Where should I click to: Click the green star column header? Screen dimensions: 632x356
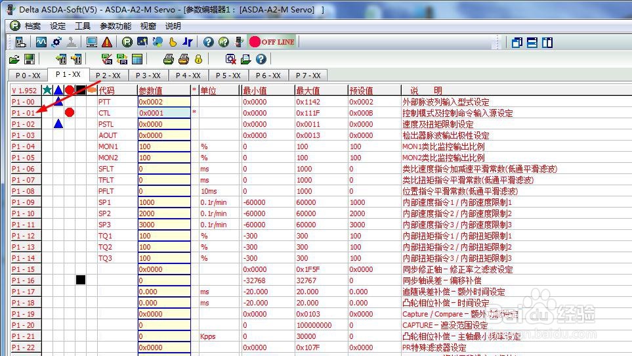pyautogui.click(x=47, y=90)
